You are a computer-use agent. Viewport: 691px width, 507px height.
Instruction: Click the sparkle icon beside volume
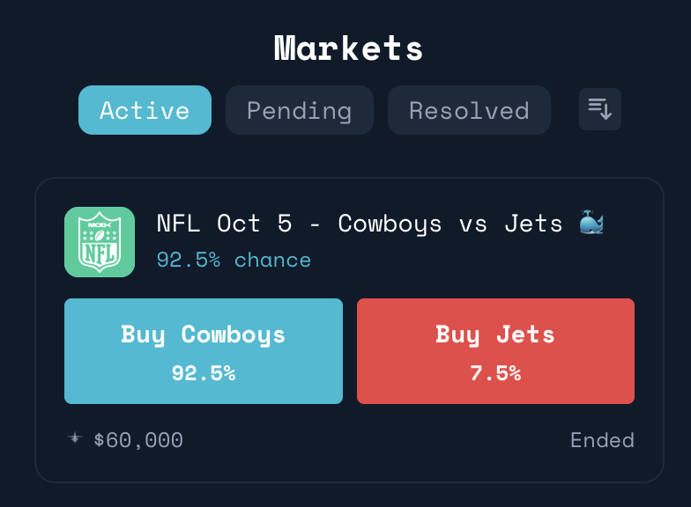(75, 438)
